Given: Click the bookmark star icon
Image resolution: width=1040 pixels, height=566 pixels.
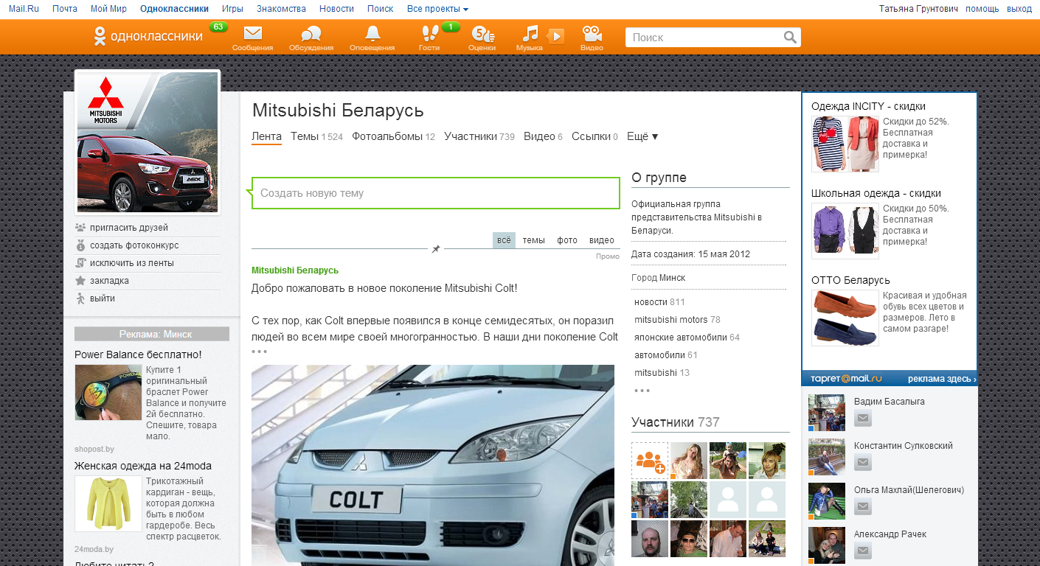Looking at the screenshot, I should point(80,281).
